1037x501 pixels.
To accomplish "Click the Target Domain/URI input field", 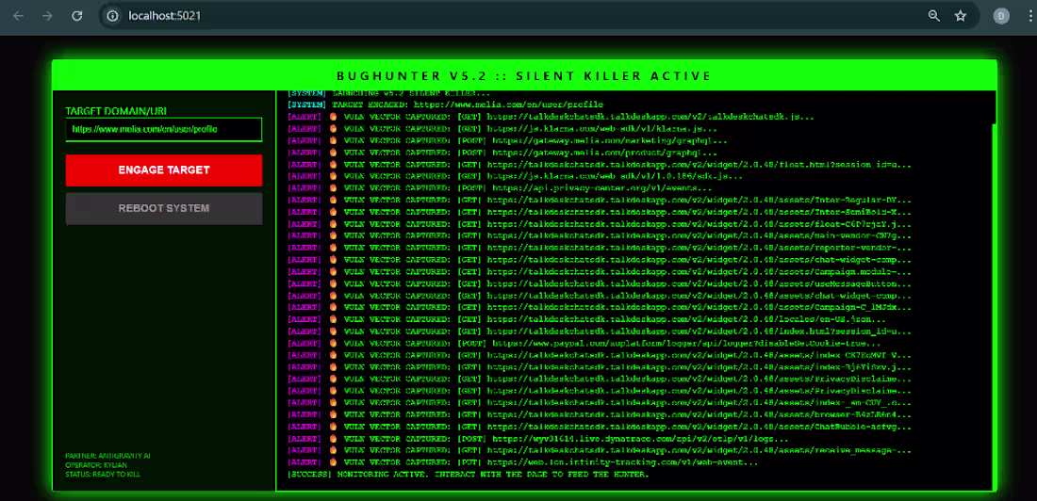I will [x=164, y=130].
